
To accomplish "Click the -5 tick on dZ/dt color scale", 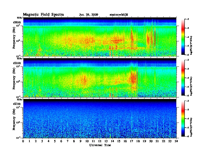I will (x=188, y=128).
